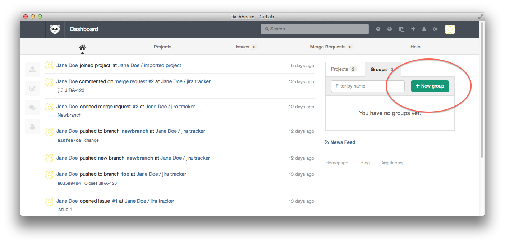Click the New group button
The width and height of the screenshot is (505, 244).
pos(430,86)
